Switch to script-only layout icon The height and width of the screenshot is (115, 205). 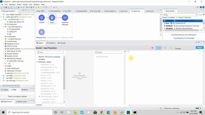tap(171, 48)
